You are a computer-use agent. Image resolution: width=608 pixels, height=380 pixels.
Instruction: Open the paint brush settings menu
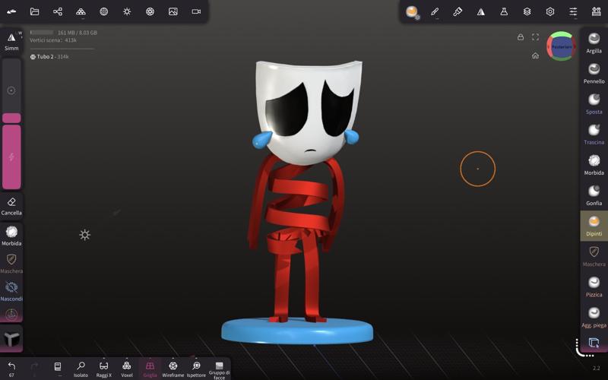click(458, 11)
